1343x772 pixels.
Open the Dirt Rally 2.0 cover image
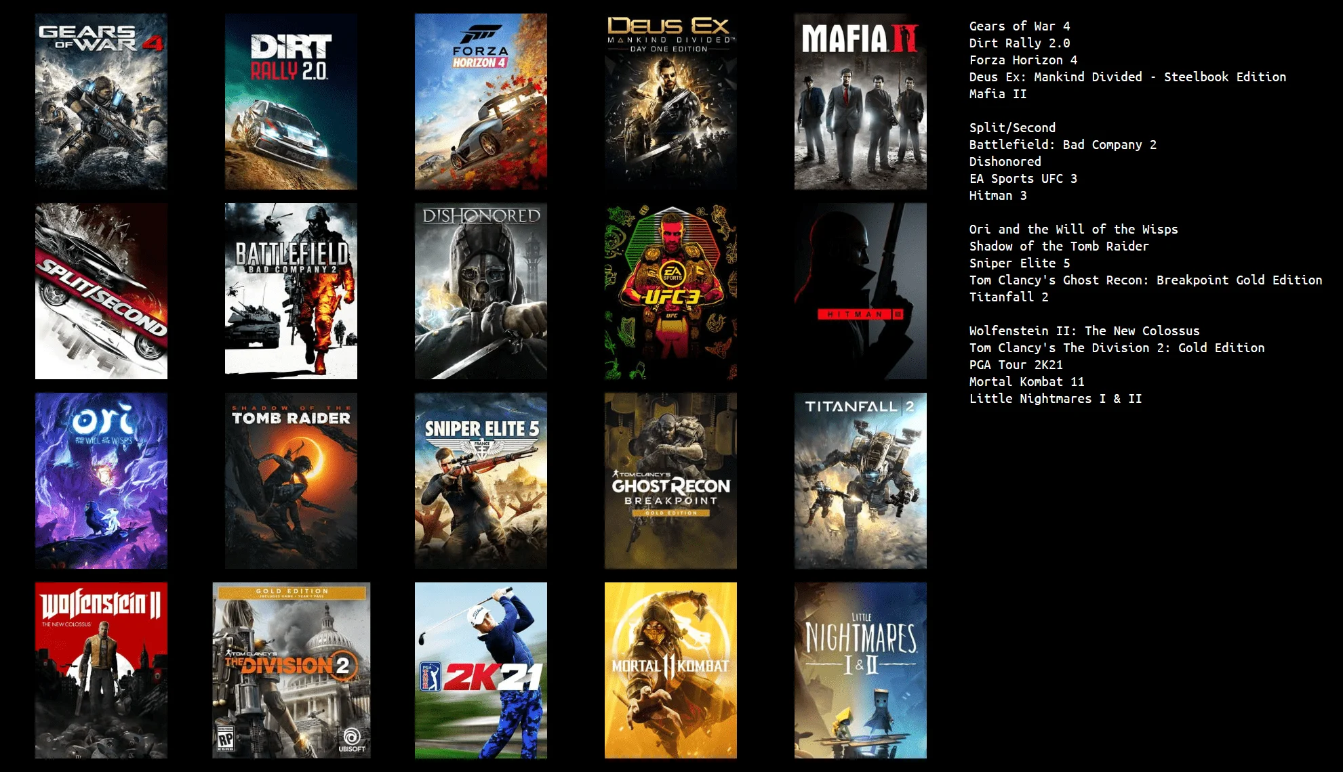tap(291, 102)
